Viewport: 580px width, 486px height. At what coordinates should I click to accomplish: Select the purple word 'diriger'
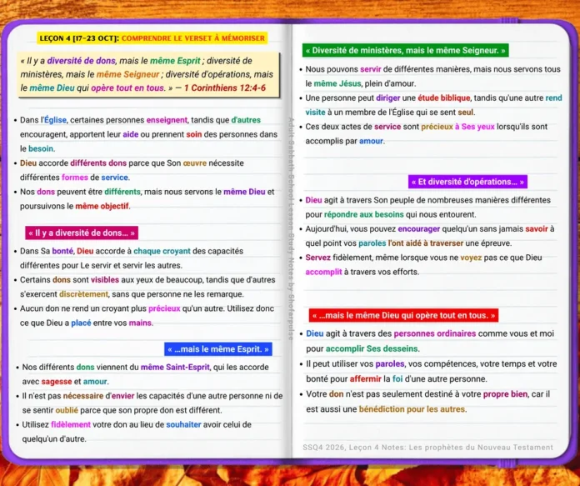pos(388,98)
